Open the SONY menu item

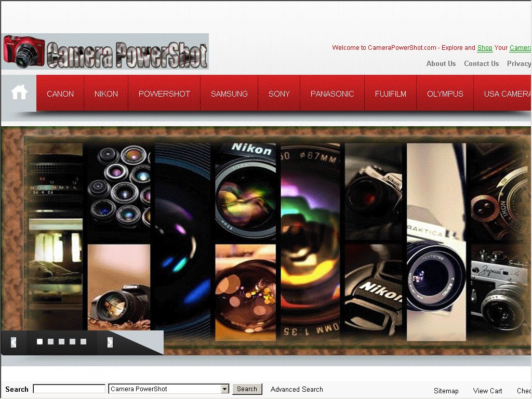click(279, 94)
